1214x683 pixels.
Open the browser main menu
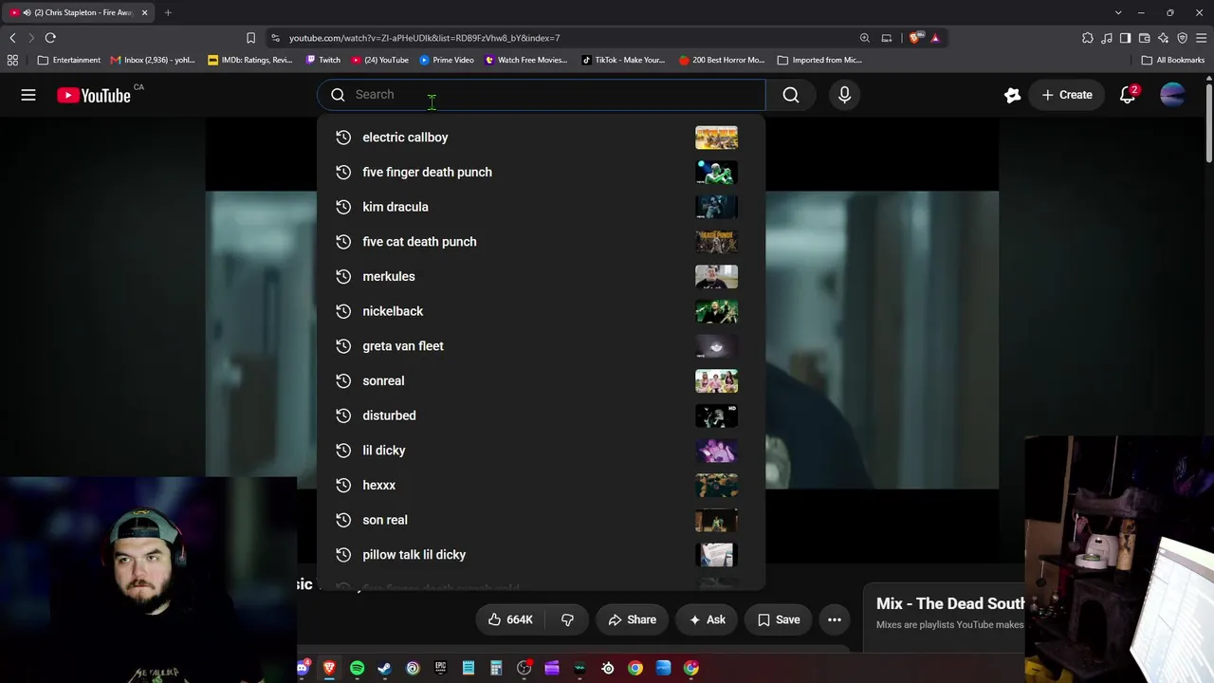(1202, 38)
